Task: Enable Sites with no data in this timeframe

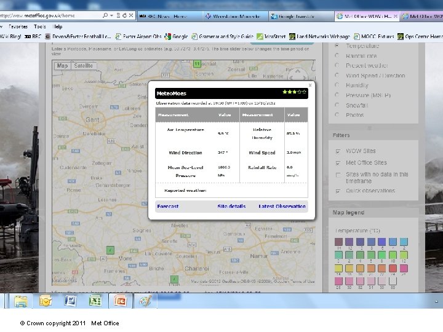Action: 338,175
